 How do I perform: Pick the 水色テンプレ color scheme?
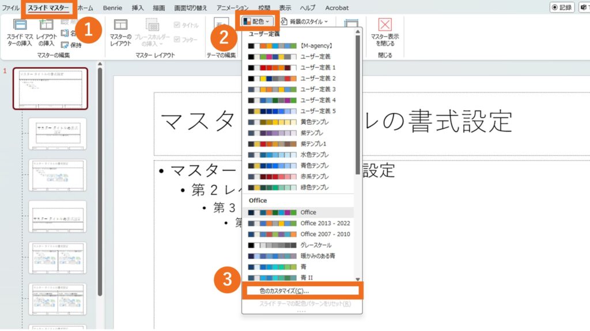tap(298, 155)
